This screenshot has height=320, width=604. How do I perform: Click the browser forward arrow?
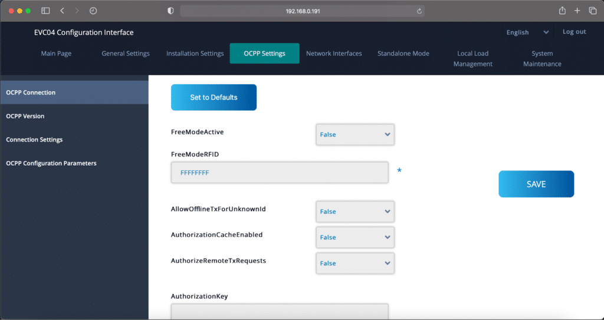click(77, 11)
